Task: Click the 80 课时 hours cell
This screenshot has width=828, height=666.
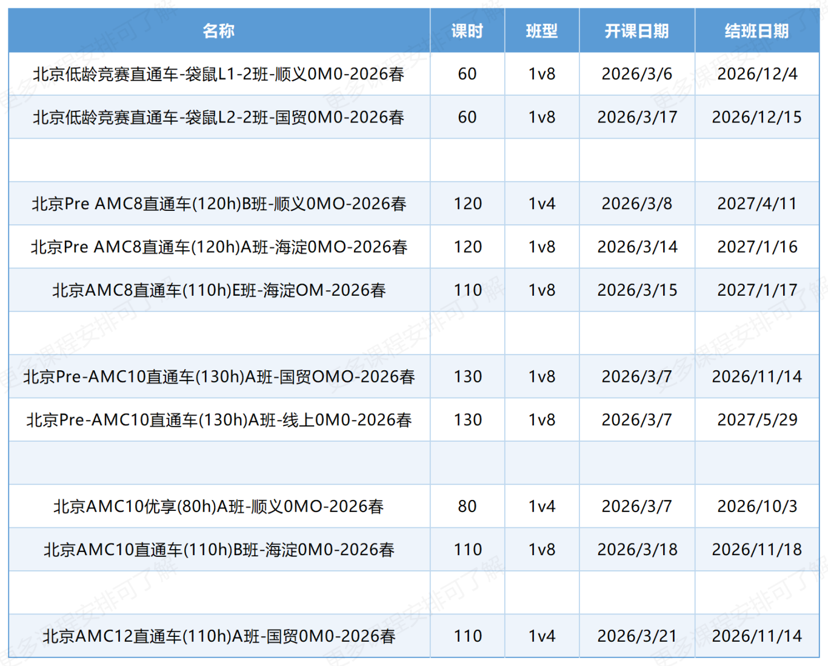Action: [467, 506]
